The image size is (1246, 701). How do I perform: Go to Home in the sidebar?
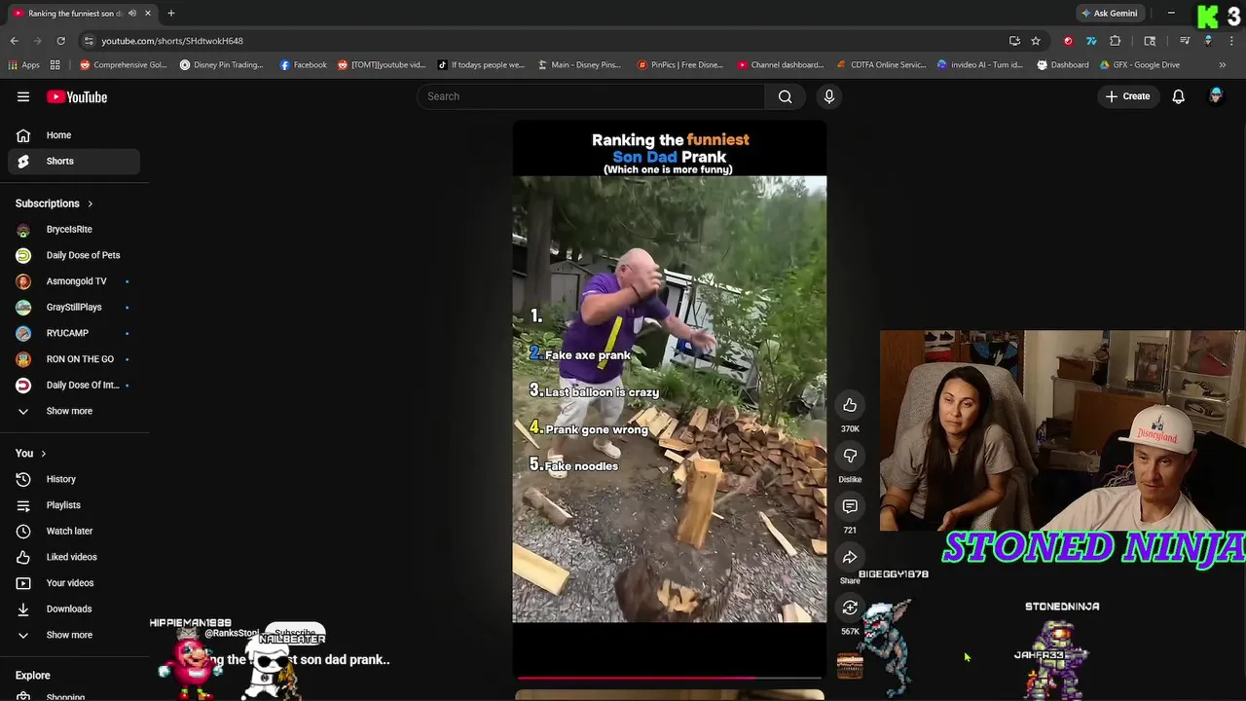point(74,135)
